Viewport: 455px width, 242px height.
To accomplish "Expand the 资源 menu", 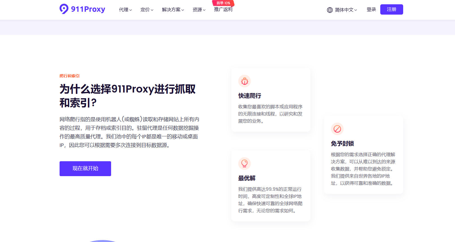I will click(199, 10).
